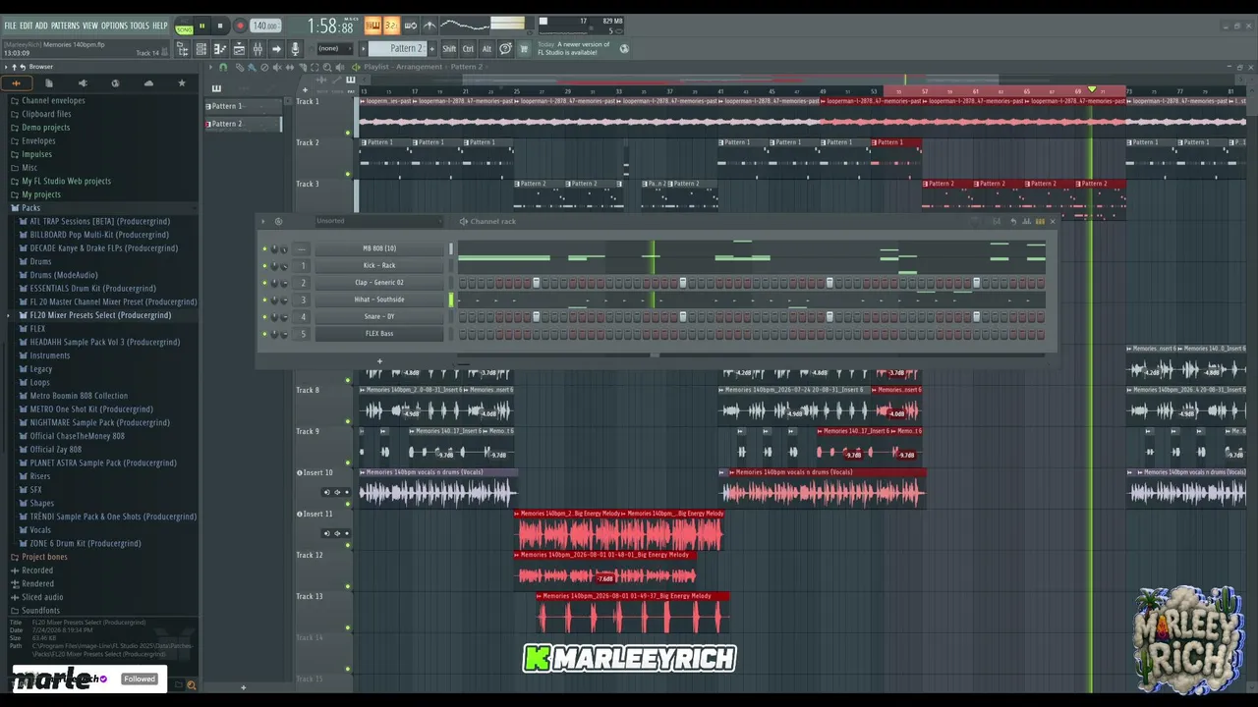Image resolution: width=1258 pixels, height=707 pixels.
Task: Open the (none) snap selector dropdown
Action: coord(334,48)
